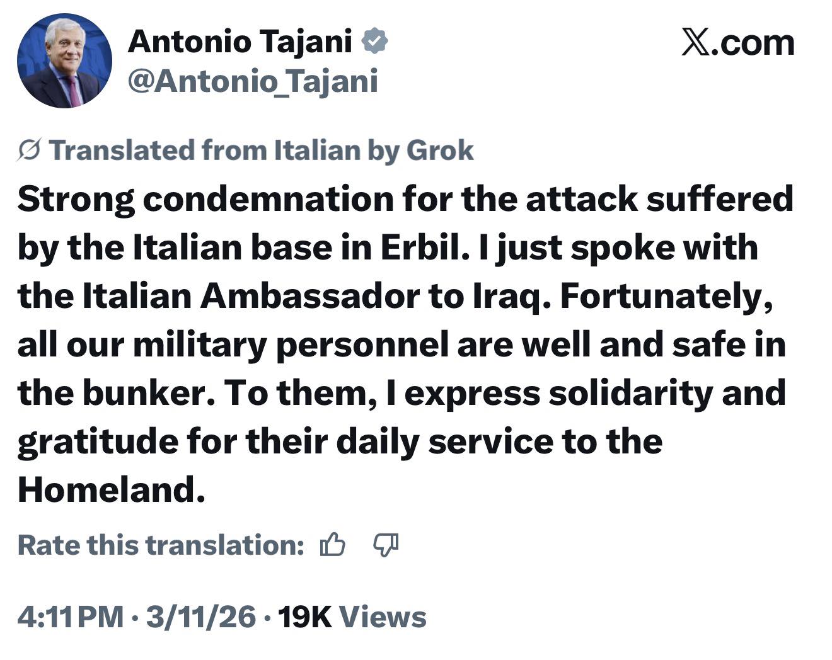The image size is (832, 660).
Task: Open Antonio Tajani's profile photo
Action: 64,61
